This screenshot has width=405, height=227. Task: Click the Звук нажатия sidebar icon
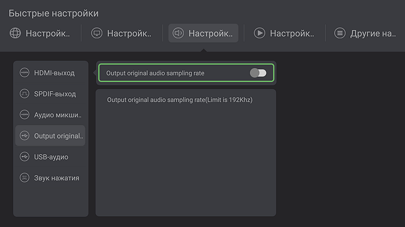pos(24,178)
